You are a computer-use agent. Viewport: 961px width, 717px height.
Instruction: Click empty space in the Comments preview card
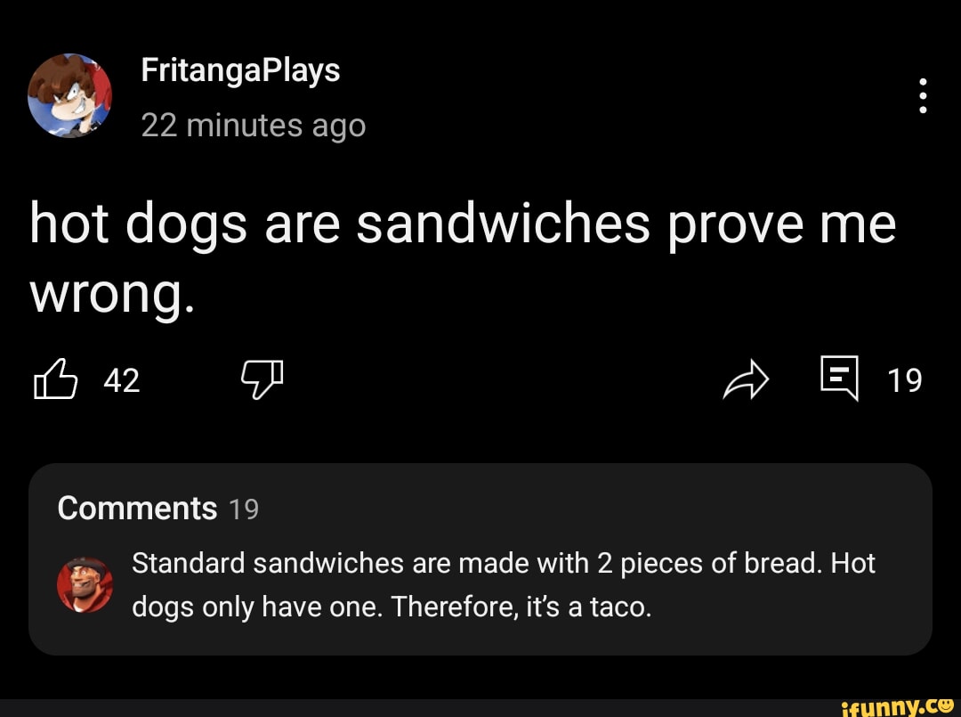click(623, 509)
